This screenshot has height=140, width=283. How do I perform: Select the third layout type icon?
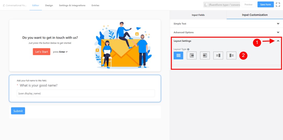point(205,56)
